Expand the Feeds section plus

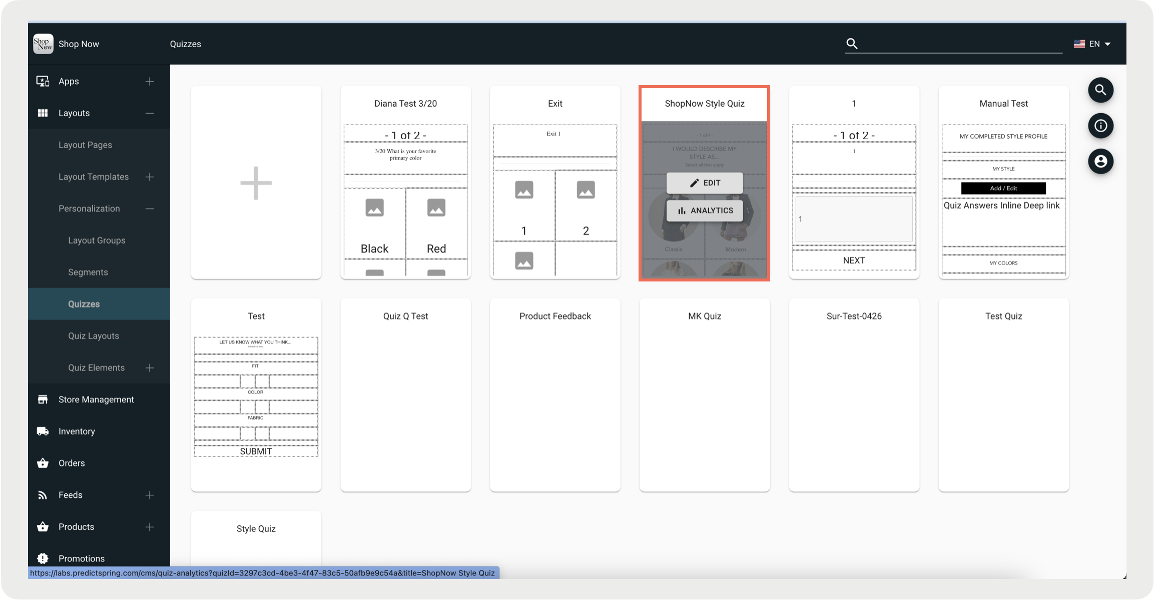tap(150, 495)
